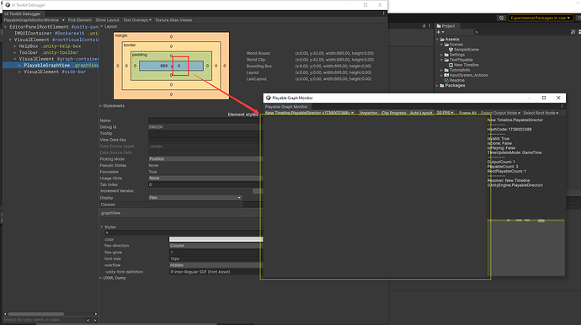
Task: Open the undo history icon in top bar
Action: click(501, 18)
